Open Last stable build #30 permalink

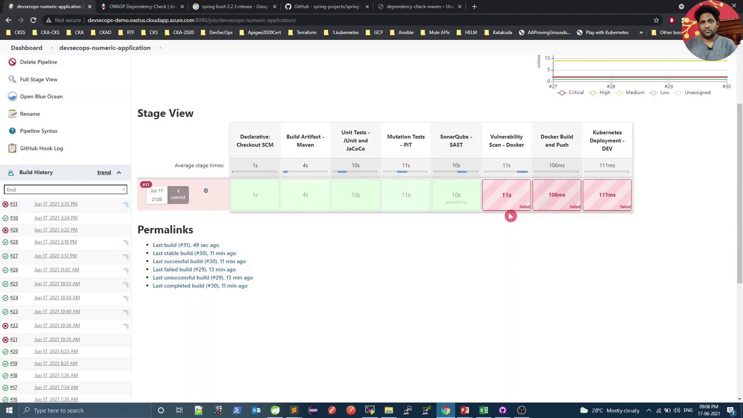194,253
